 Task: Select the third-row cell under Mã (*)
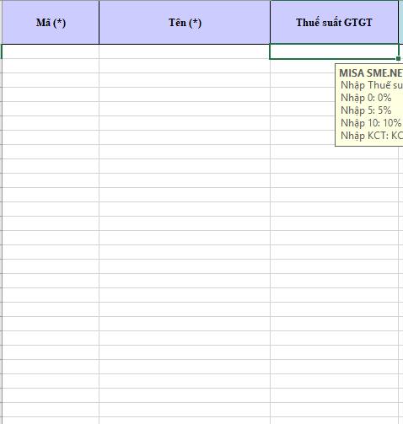pos(51,80)
